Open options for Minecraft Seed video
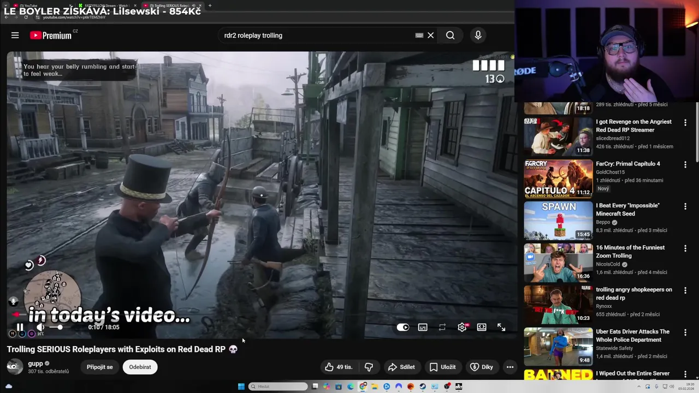The height and width of the screenshot is (393, 699). coord(685,207)
